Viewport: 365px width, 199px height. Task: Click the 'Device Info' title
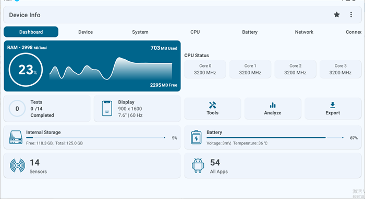click(x=25, y=15)
